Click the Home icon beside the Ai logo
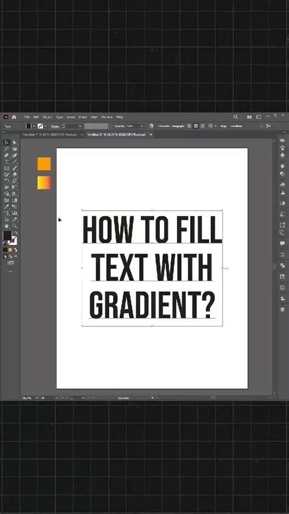289x514 pixels. pos(14,117)
